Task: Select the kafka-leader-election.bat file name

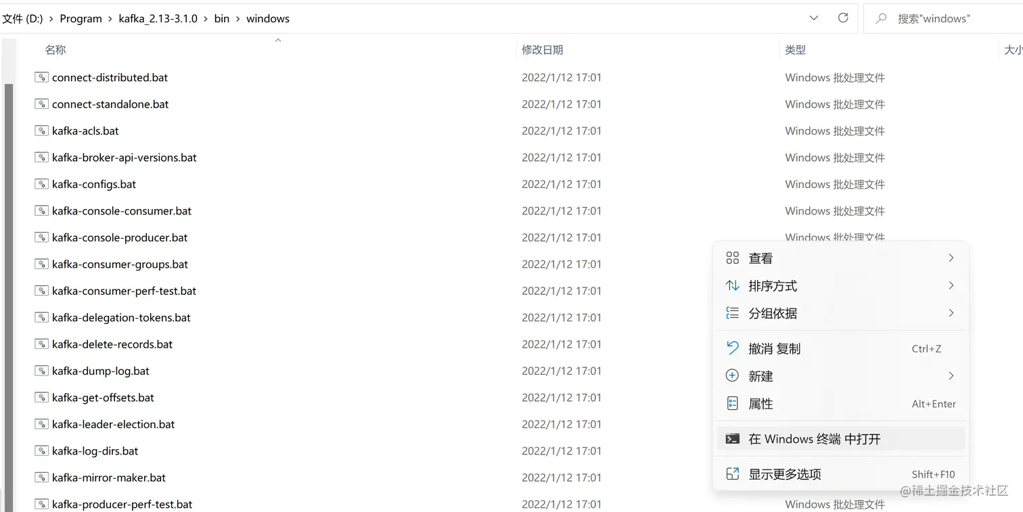Action: pyautogui.click(x=113, y=425)
